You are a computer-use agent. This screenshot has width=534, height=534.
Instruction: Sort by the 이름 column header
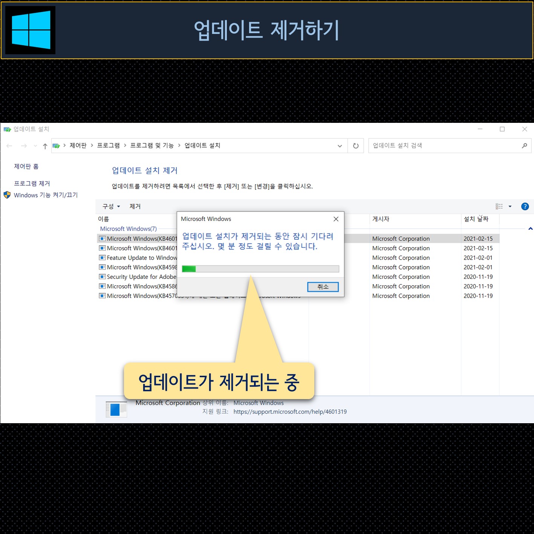103,219
